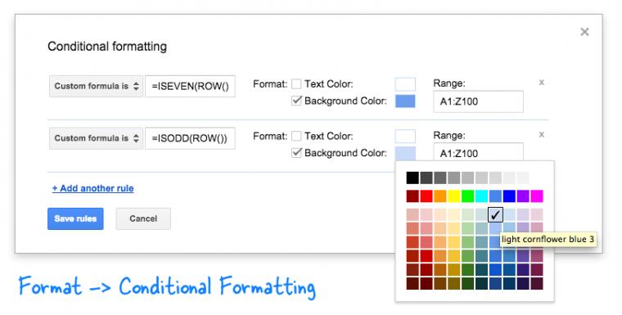The image size is (622, 315).
Task: Select the checked light cornflower blue swatch
Action: (495, 215)
